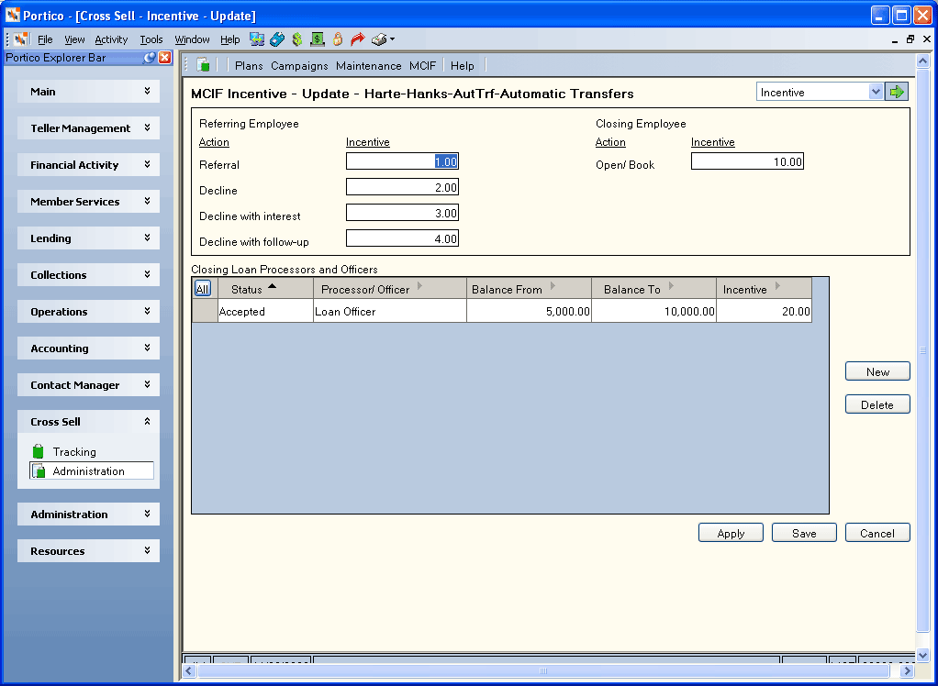The width and height of the screenshot is (938, 686).
Task: Expand the Teller Management section
Action: (88, 127)
